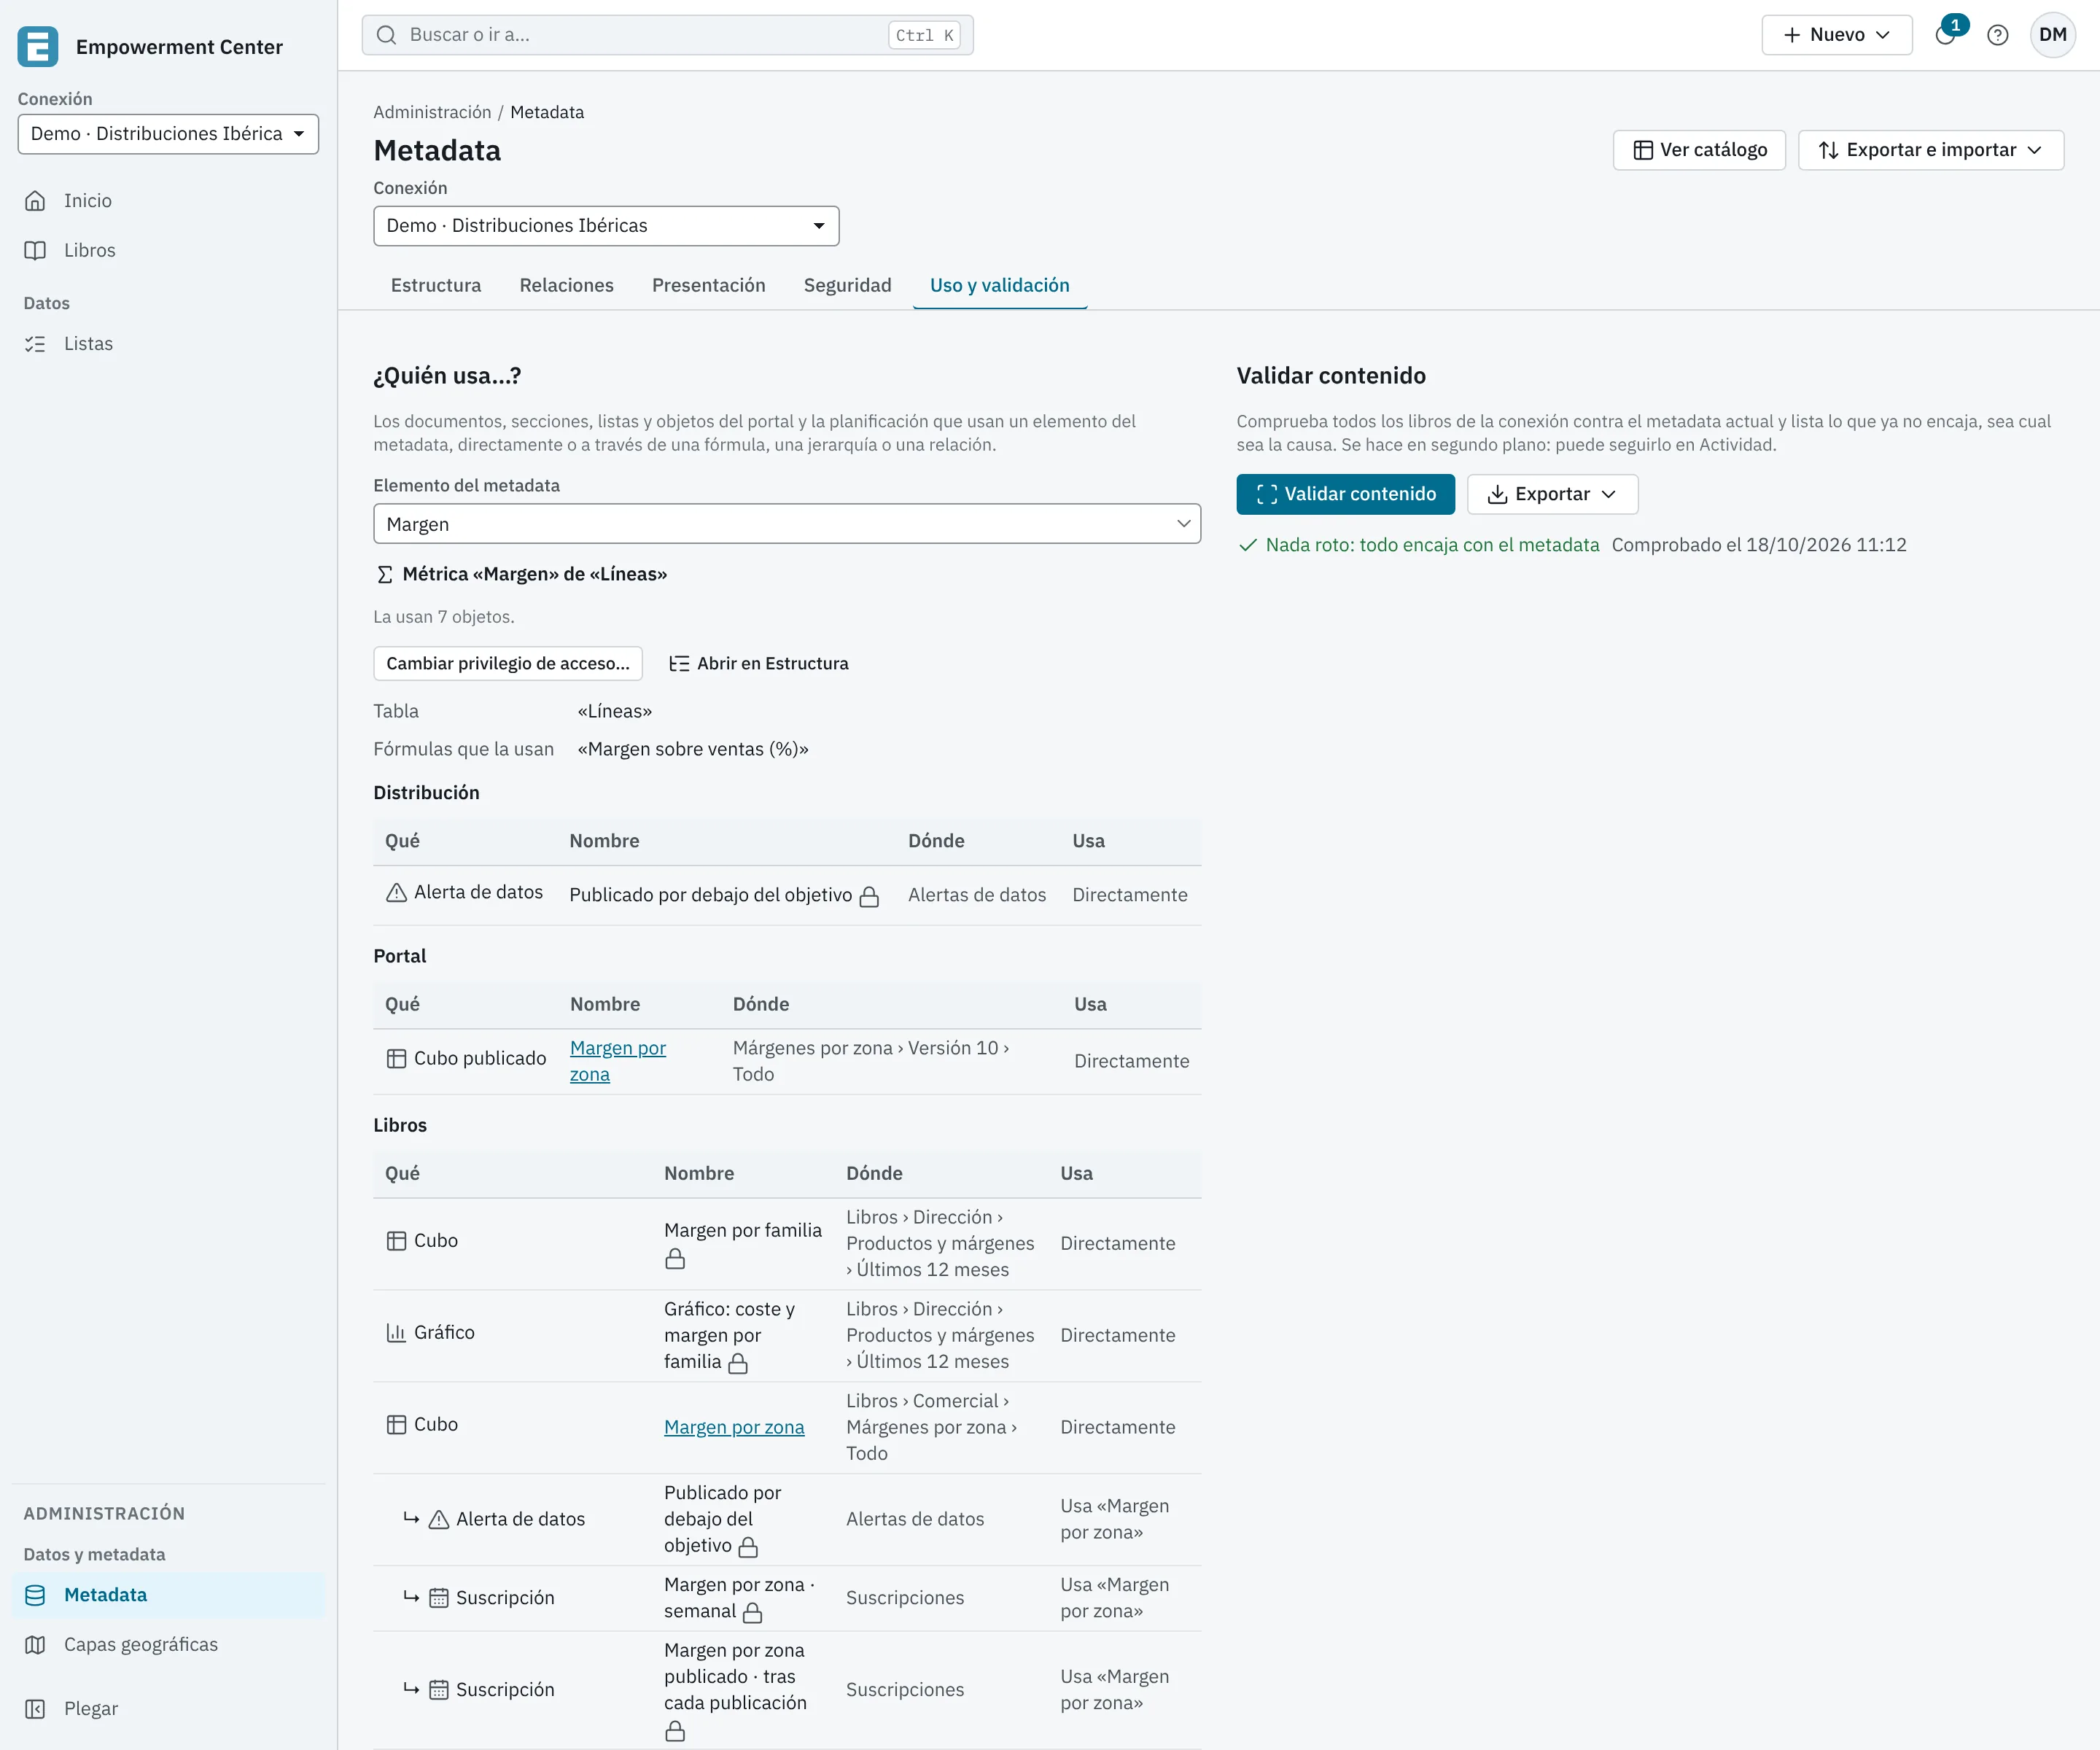Viewport: 2100px width, 1750px height.
Task: Open notifications bell with badge
Action: (x=1946, y=35)
